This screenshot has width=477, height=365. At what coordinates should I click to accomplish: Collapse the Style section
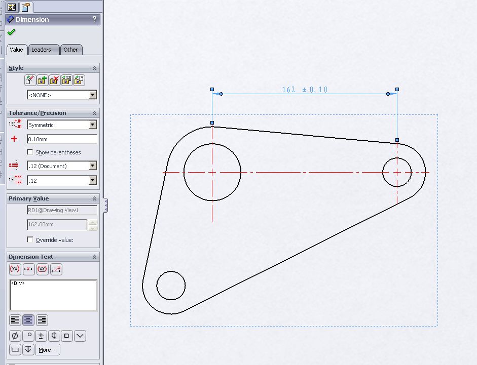tap(95, 68)
